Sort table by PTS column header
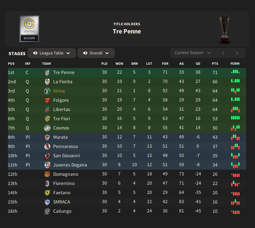 click(215, 64)
